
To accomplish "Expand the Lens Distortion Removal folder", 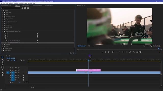I will (3, 22).
